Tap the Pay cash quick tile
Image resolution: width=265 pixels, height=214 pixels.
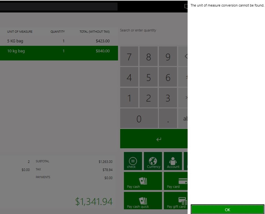[x=143, y=201]
